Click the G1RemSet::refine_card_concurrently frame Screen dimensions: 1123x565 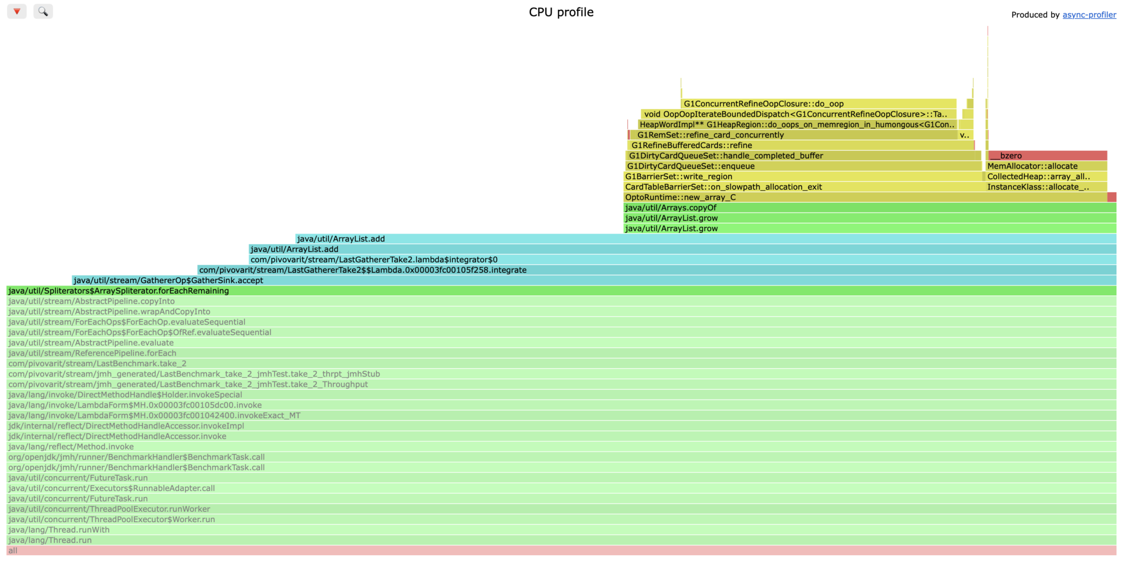tap(793, 135)
